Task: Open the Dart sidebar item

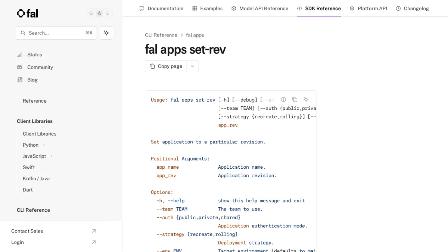Action: tap(28, 190)
